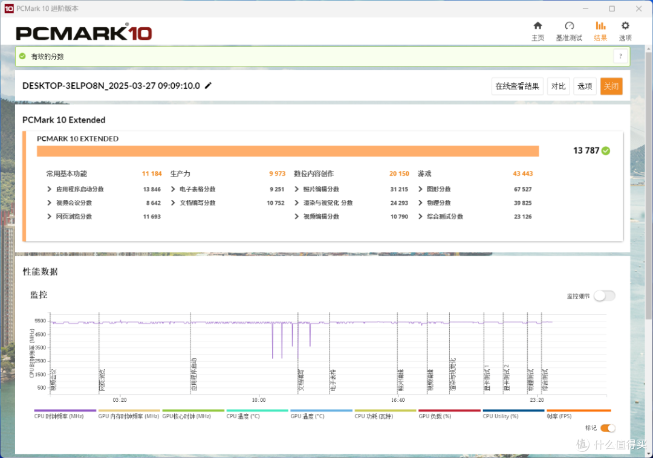Expand 图形分数 under 游戏
Image resolution: width=653 pixels, height=458 pixels.
point(420,189)
